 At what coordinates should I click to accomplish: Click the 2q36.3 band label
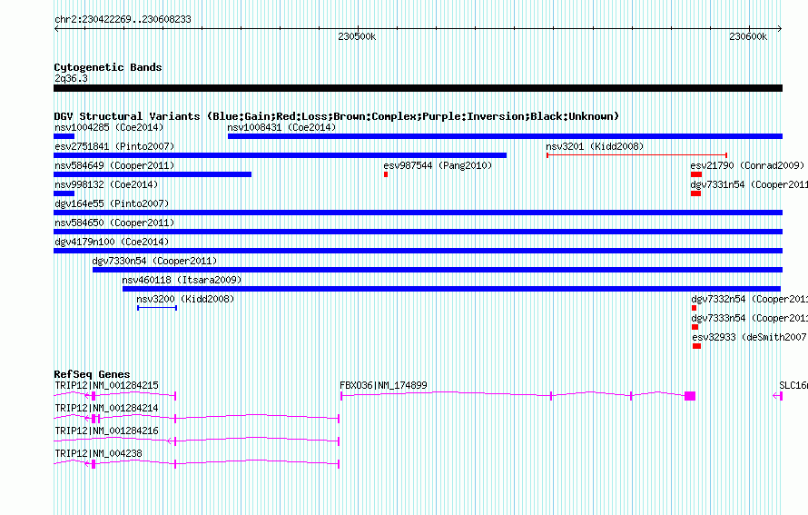click(x=71, y=78)
